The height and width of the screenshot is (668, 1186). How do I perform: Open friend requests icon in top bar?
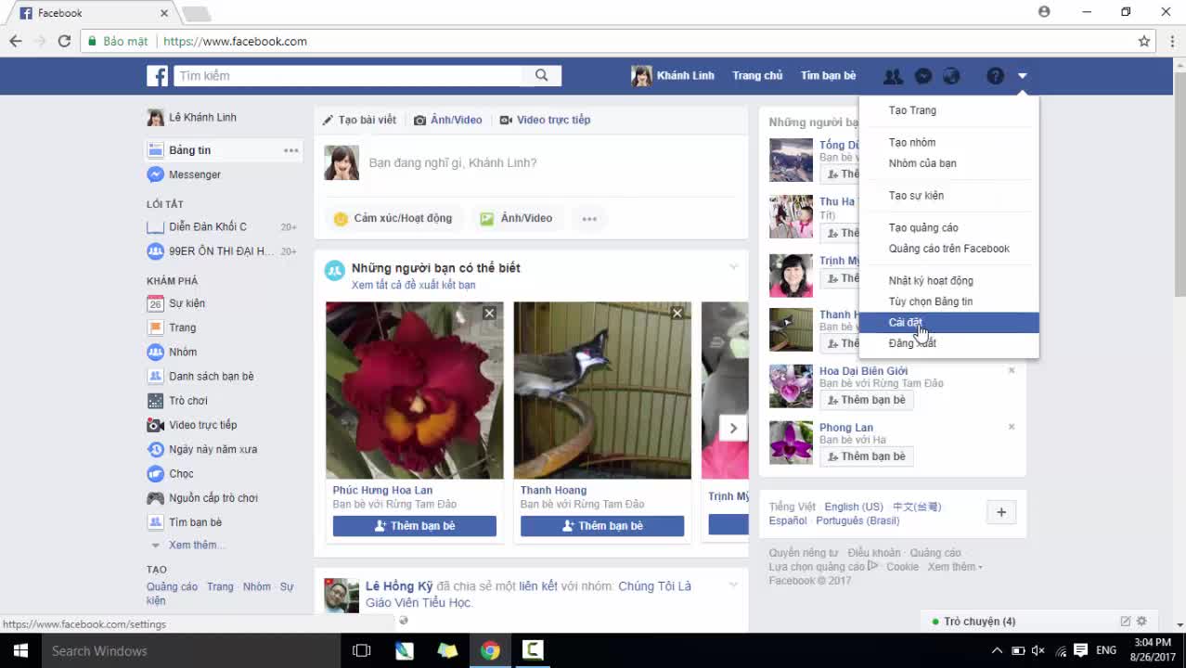coord(893,76)
